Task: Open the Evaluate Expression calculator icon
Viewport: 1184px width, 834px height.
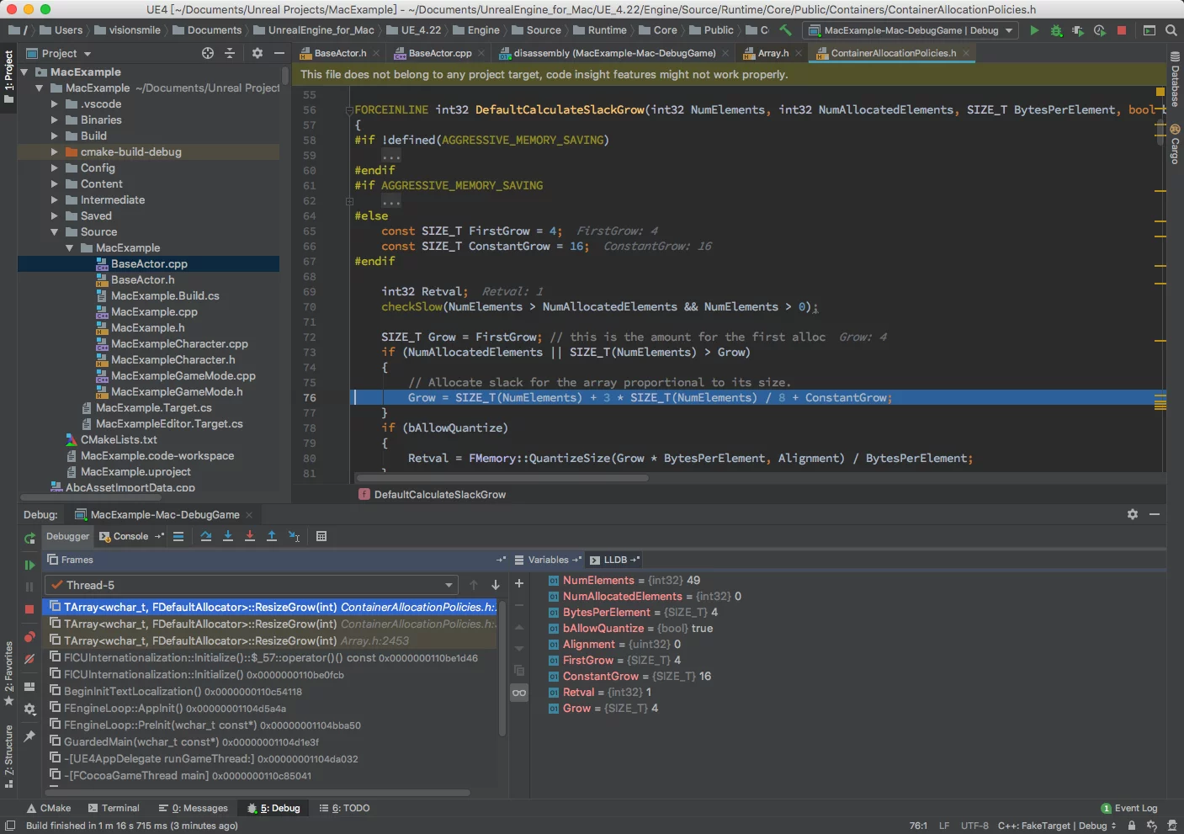Action: click(321, 536)
